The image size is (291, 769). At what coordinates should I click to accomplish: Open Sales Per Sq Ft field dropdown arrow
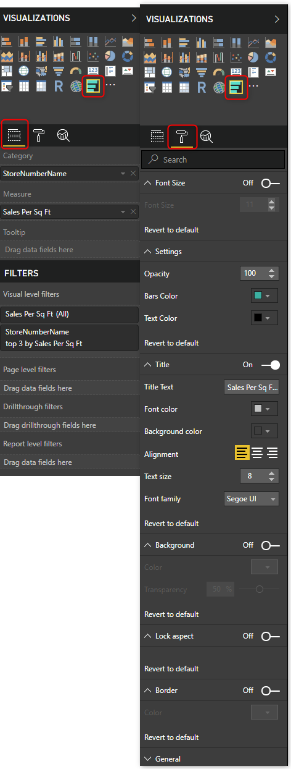pos(123,212)
